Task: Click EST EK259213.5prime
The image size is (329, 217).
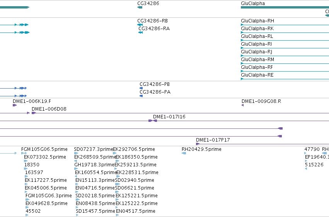Action: pos(136,165)
